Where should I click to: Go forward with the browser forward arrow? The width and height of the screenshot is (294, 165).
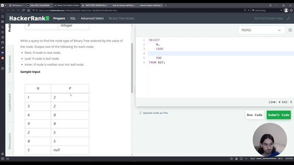pyautogui.click(x=8, y=10)
